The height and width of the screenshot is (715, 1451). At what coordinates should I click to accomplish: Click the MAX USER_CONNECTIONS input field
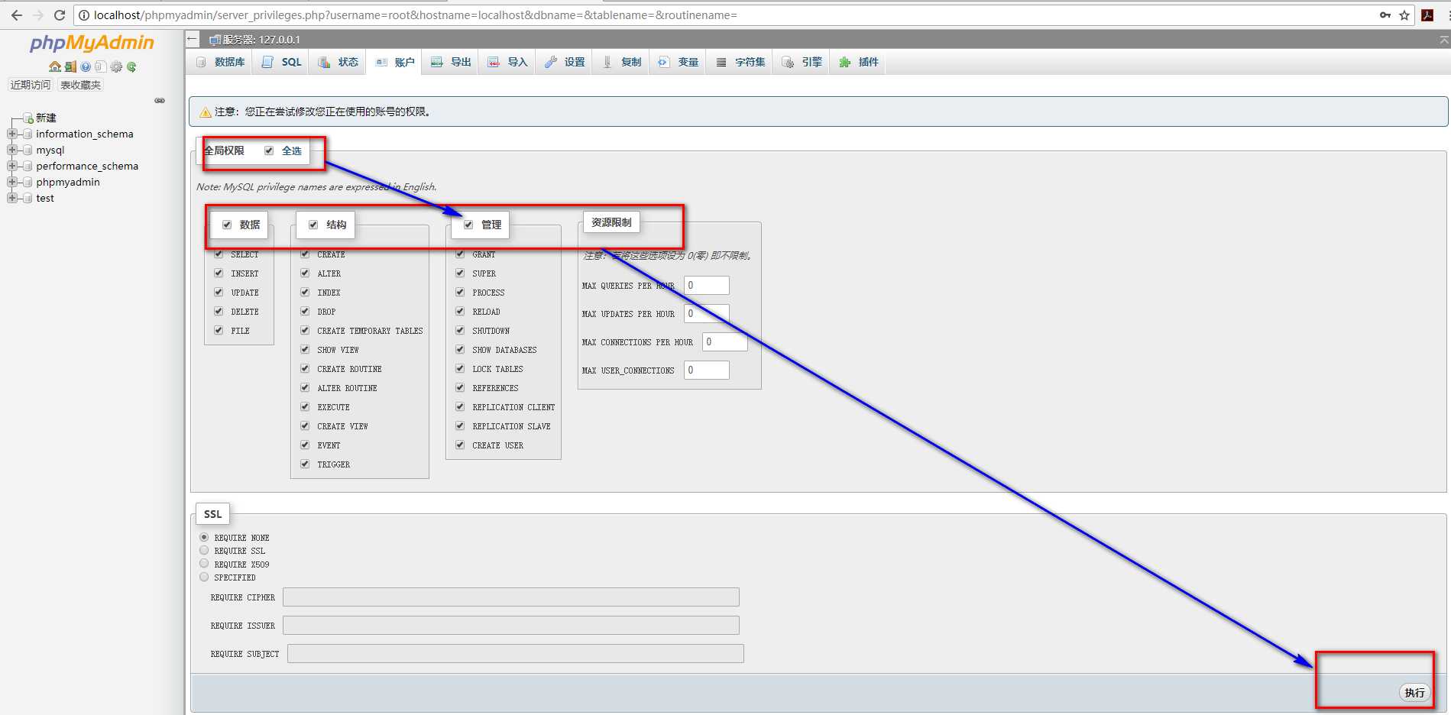pos(706,370)
